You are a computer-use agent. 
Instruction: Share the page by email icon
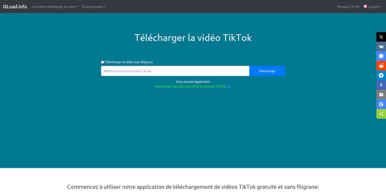click(381, 94)
